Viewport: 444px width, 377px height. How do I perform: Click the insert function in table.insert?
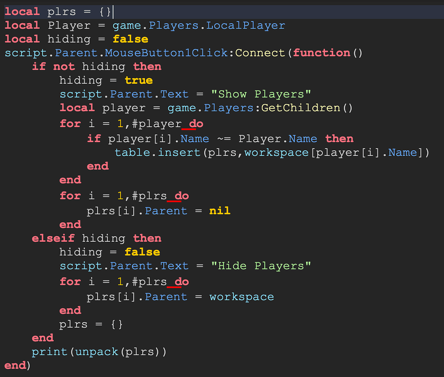179,153
